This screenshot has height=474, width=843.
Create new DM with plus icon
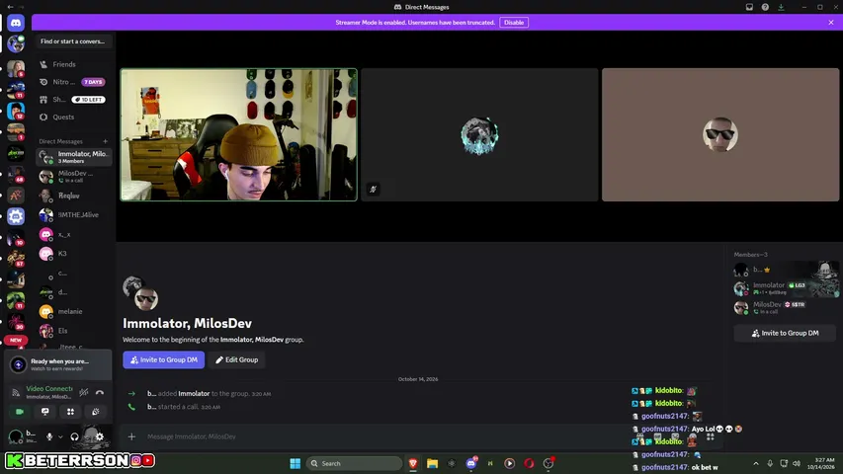tap(106, 141)
